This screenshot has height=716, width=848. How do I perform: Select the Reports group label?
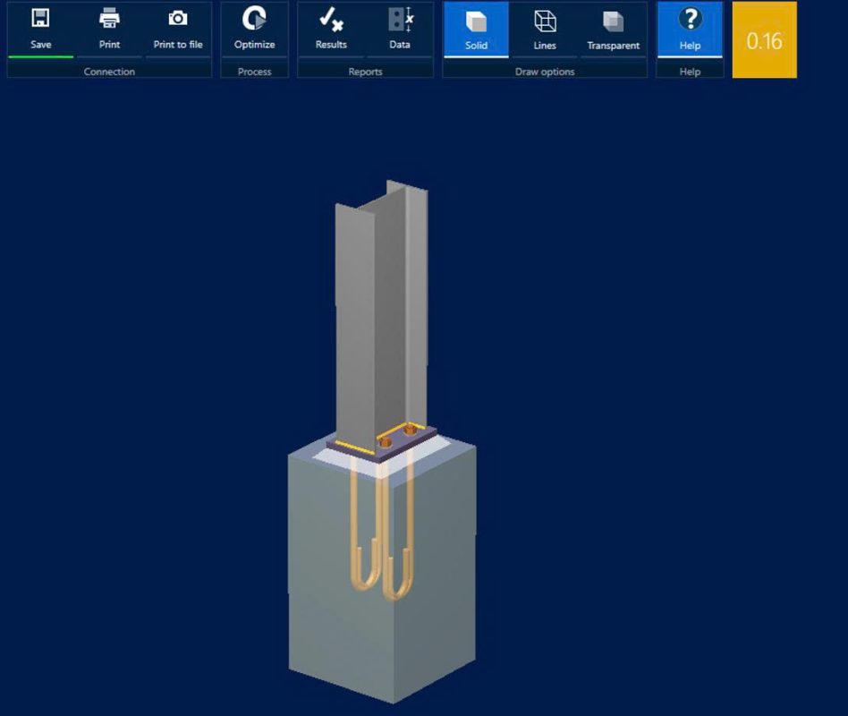click(365, 72)
